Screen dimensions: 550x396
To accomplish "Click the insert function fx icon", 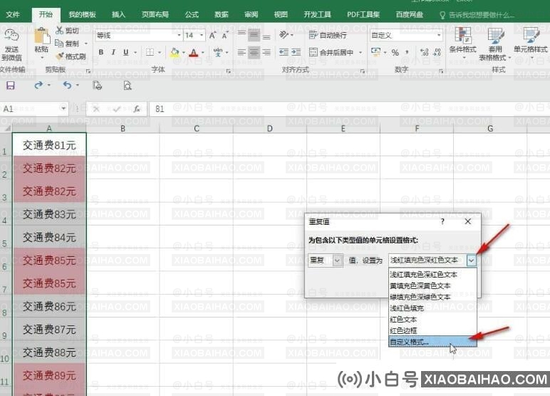I will click(137, 109).
